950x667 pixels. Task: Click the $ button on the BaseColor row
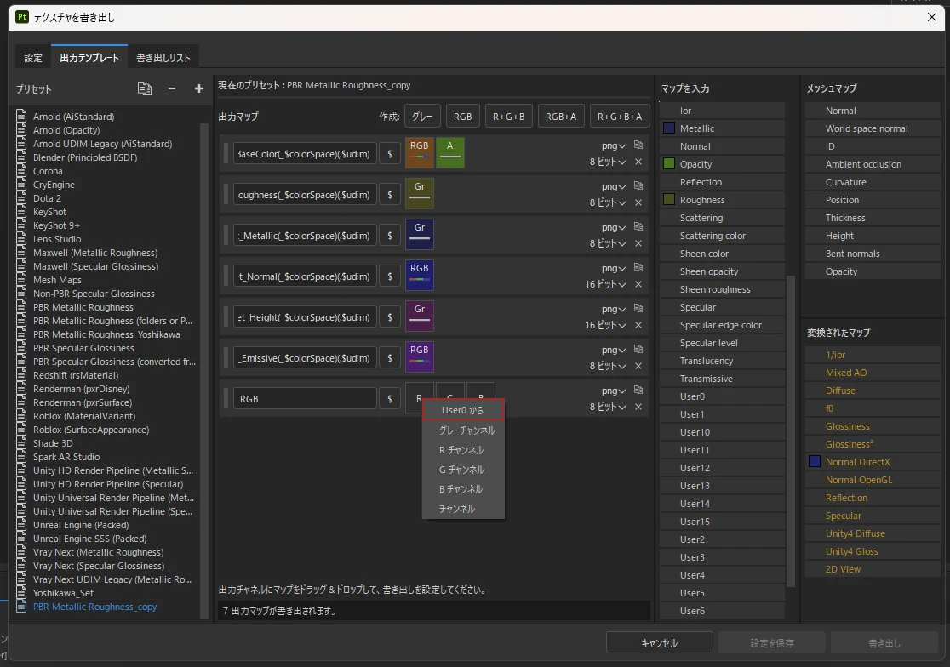point(390,154)
